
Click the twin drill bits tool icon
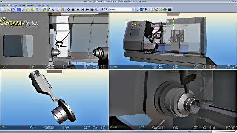146,10
